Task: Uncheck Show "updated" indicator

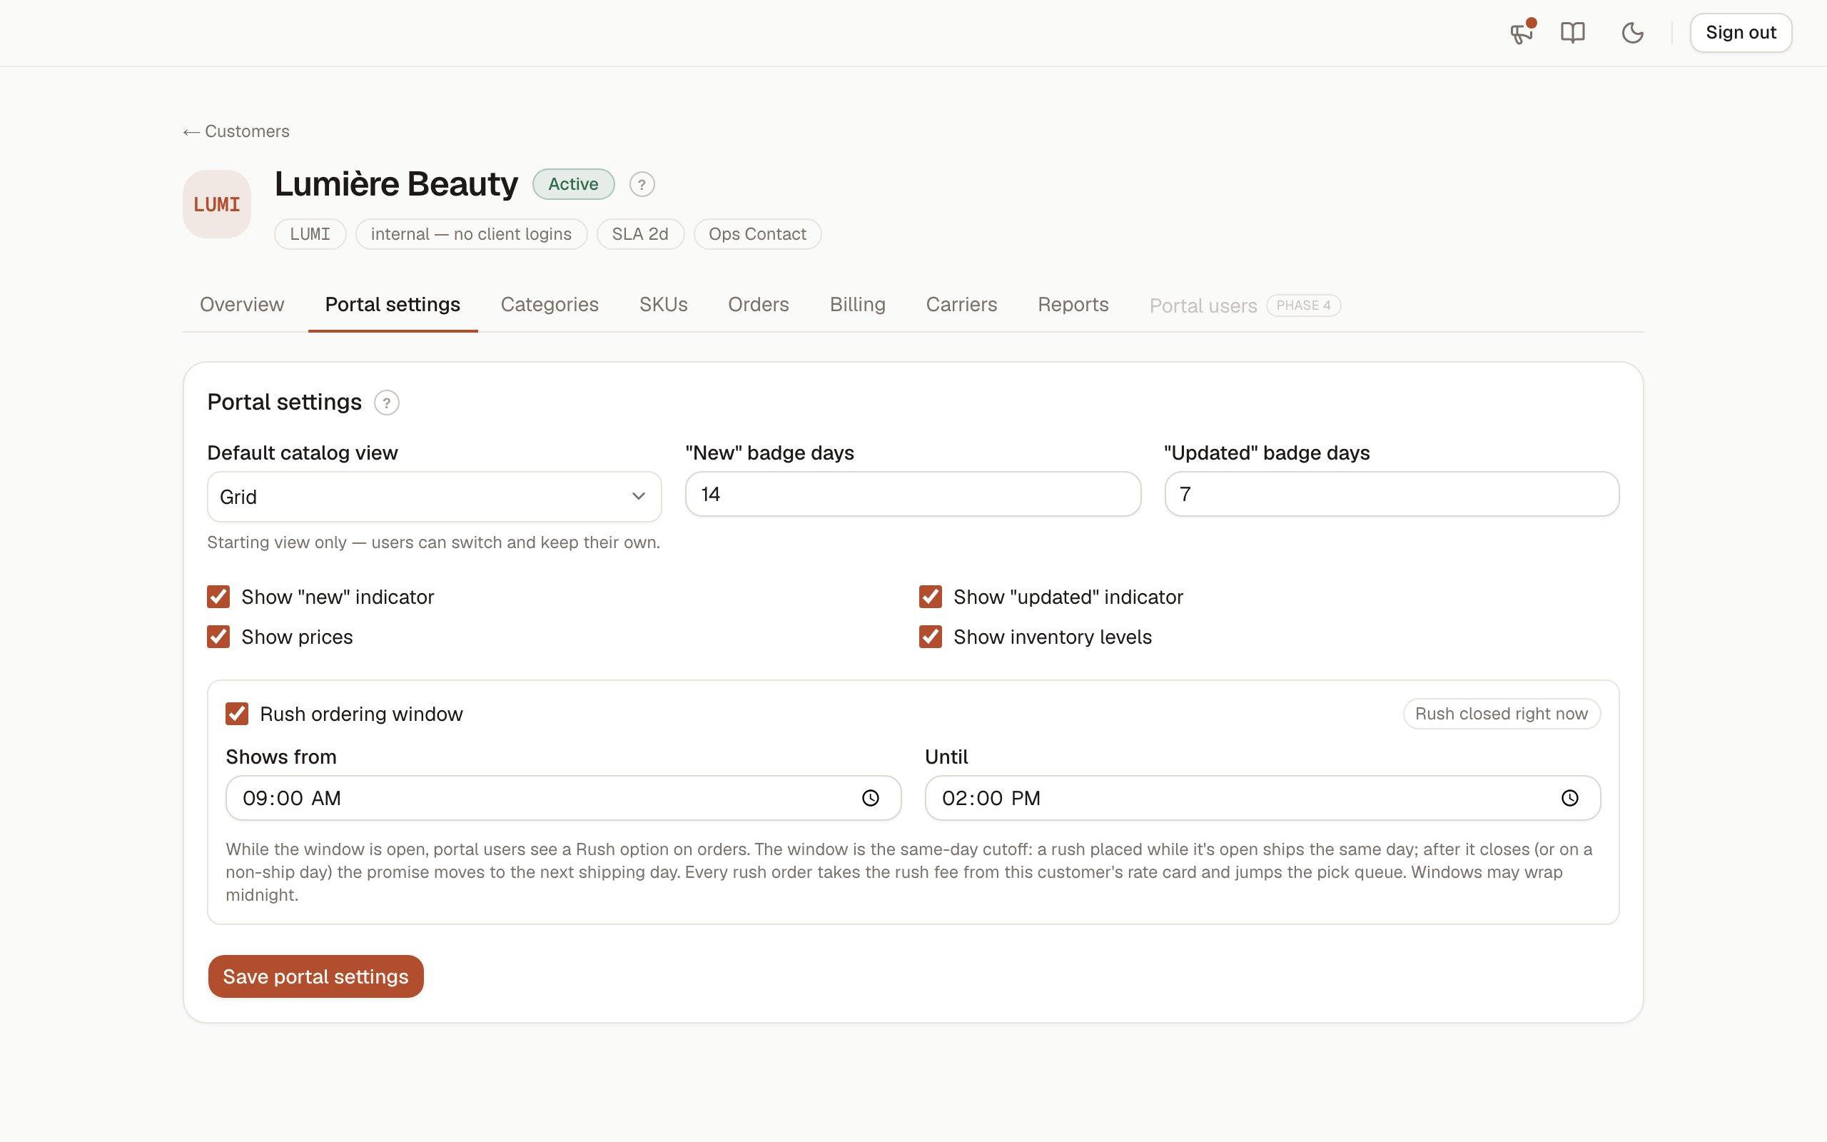Action: pos(930,597)
